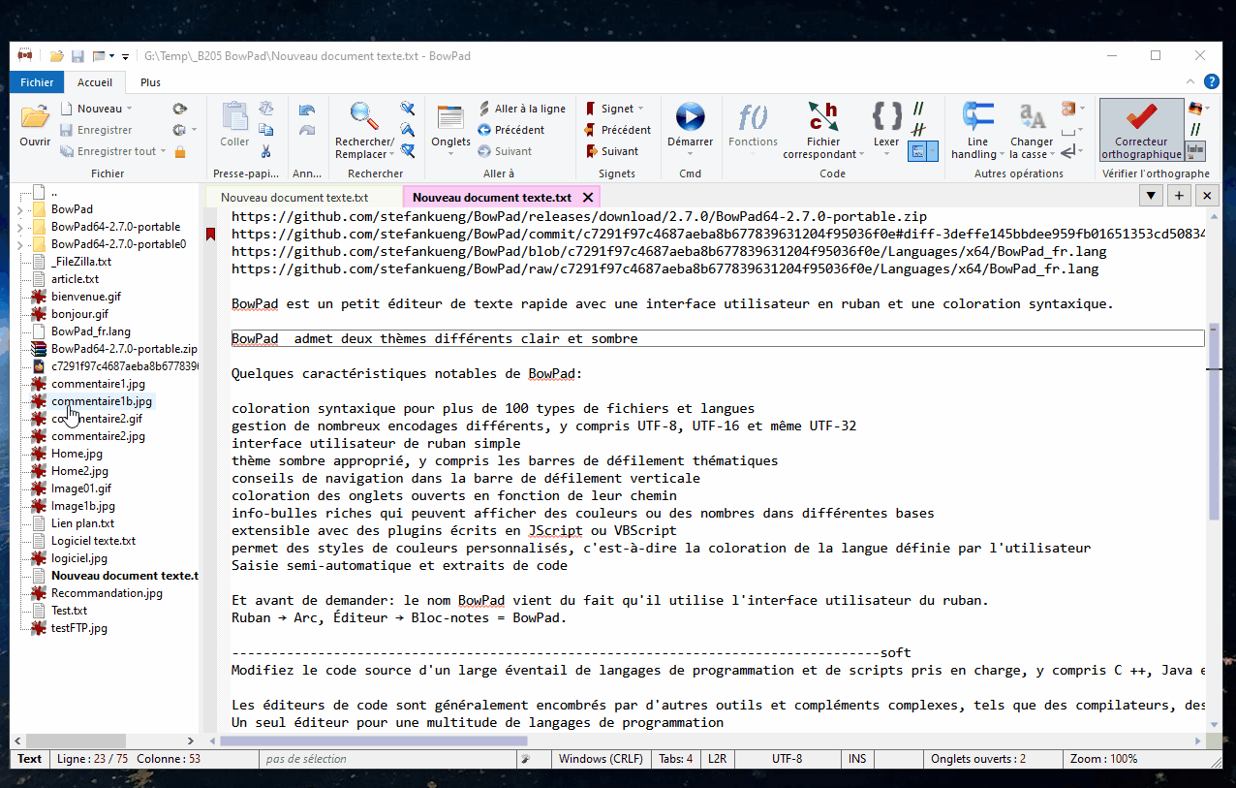The width and height of the screenshot is (1236, 788).
Task: Click the scissors cut icon
Action: (265, 151)
